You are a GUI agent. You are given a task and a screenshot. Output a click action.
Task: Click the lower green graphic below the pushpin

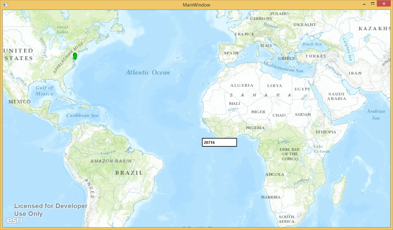pyautogui.click(x=75, y=58)
